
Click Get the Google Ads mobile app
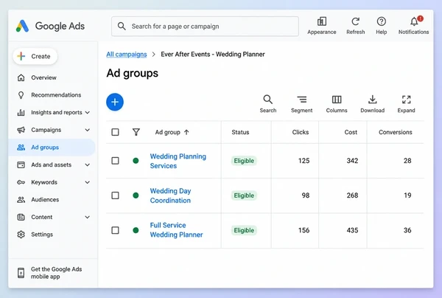coord(57,273)
